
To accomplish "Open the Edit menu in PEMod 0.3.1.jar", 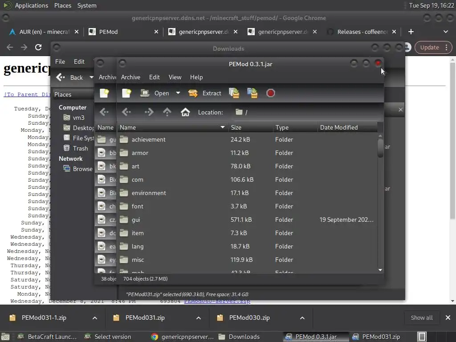I will [x=155, y=77].
